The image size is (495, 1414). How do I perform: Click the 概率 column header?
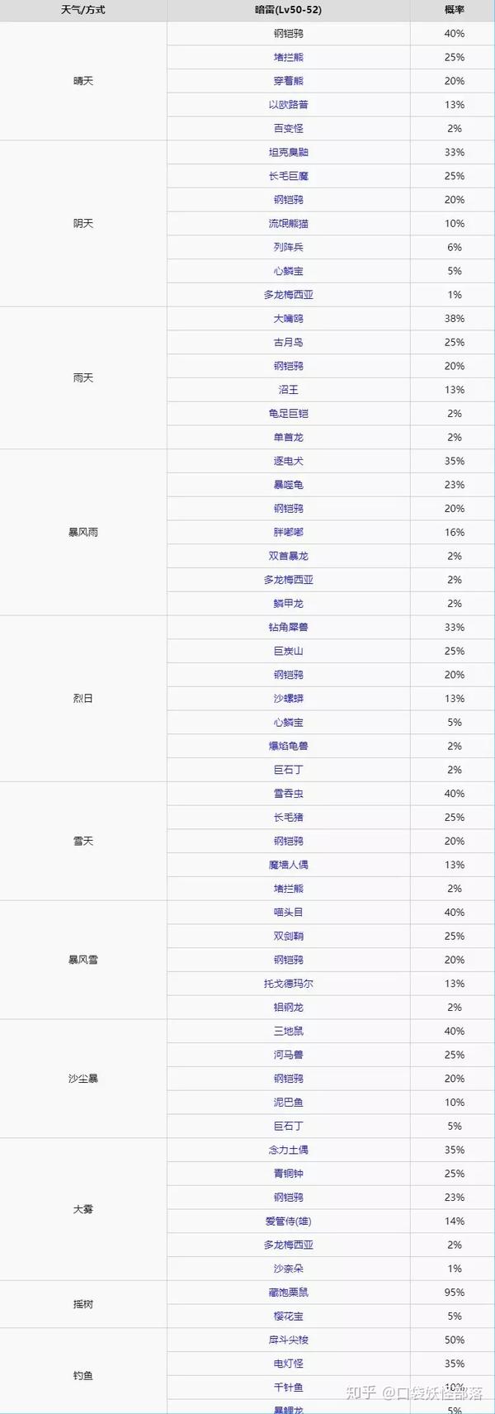coord(455,10)
